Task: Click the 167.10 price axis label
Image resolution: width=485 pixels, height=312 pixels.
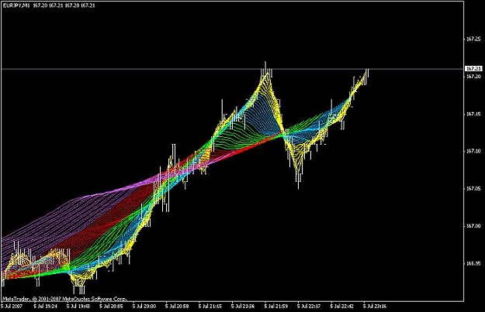Action: pos(474,151)
